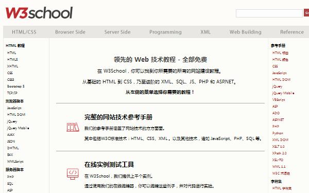Click the 字符集 sidebar section heading
Screen dimensions: 309x193
click(x=276, y=181)
